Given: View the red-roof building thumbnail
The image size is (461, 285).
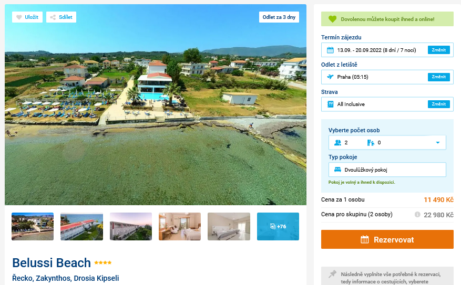Looking at the screenshot, I should tap(81, 226).
